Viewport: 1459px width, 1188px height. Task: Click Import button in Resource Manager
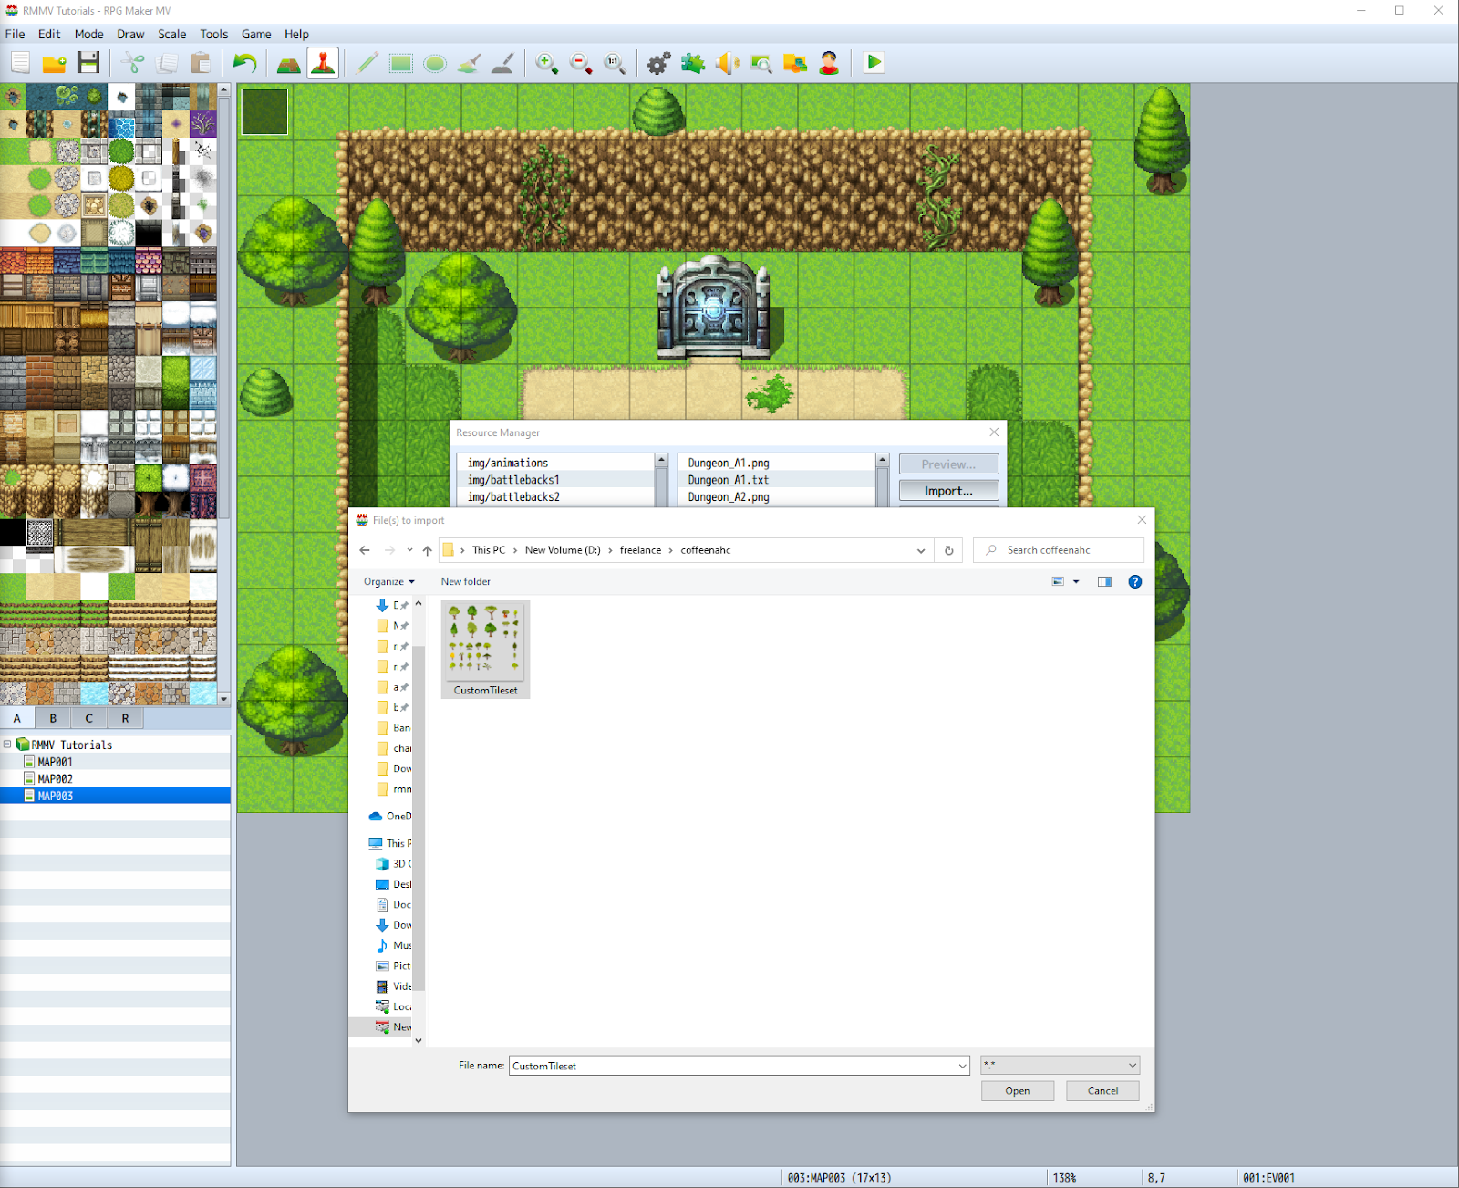click(x=948, y=490)
